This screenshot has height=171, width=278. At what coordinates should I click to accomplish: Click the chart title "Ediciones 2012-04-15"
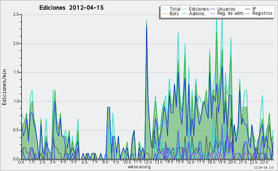tap(71, 8)
